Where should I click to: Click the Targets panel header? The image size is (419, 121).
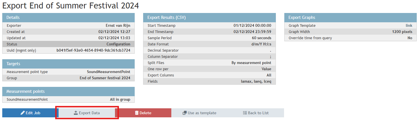point(68,64)
